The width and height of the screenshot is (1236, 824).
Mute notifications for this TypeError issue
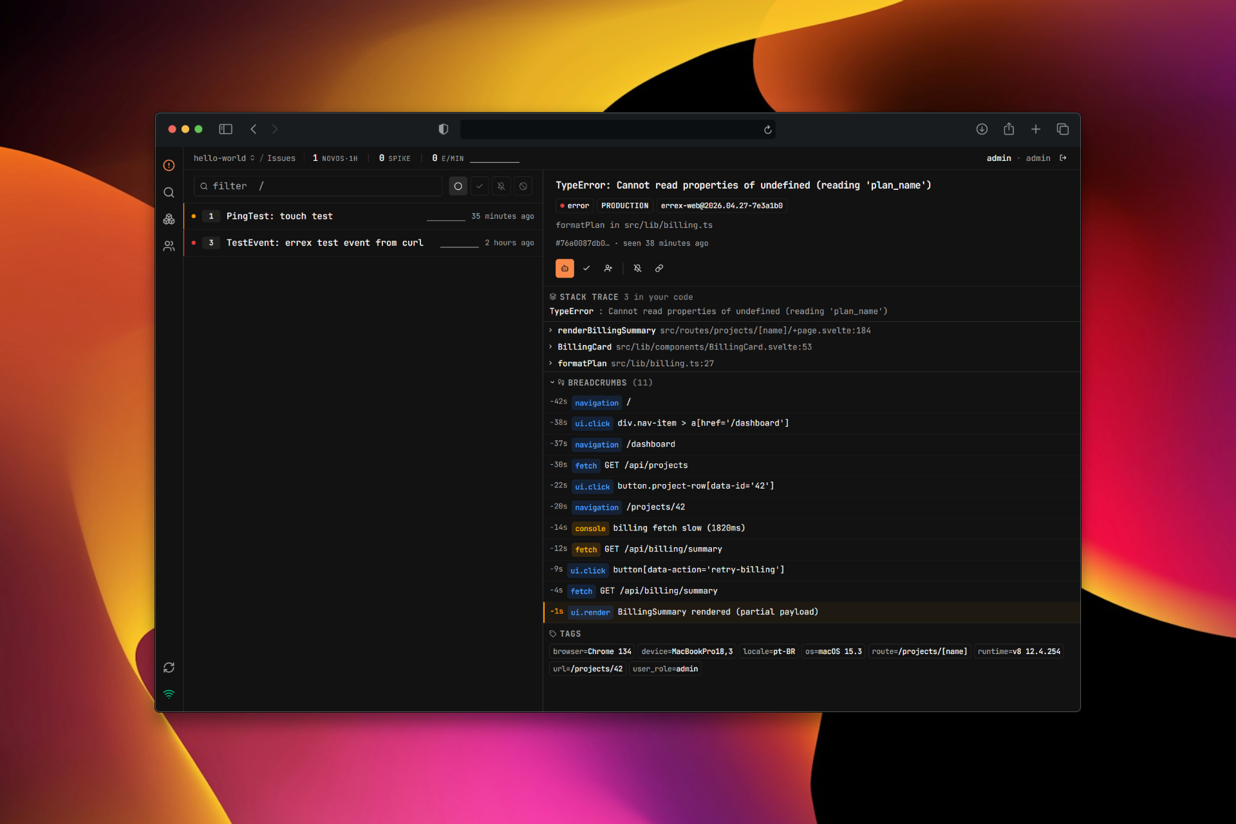pyautogui.click(x=637, y=268)
